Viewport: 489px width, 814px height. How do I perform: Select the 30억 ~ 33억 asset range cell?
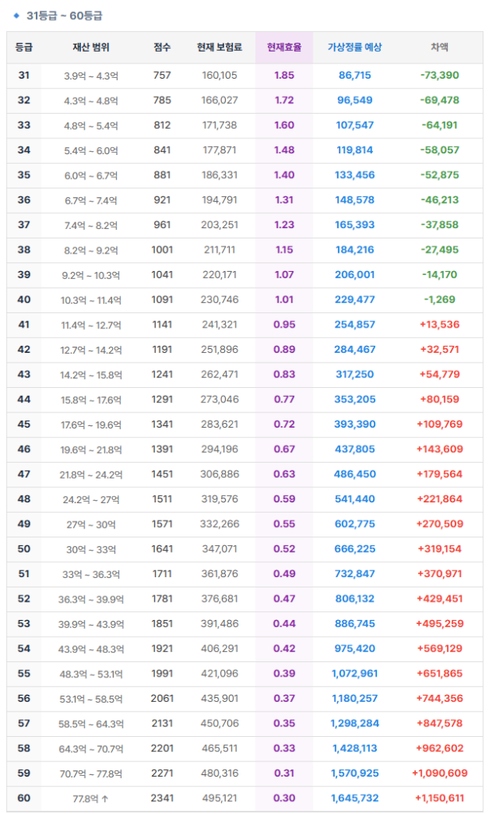pos(91,549)
